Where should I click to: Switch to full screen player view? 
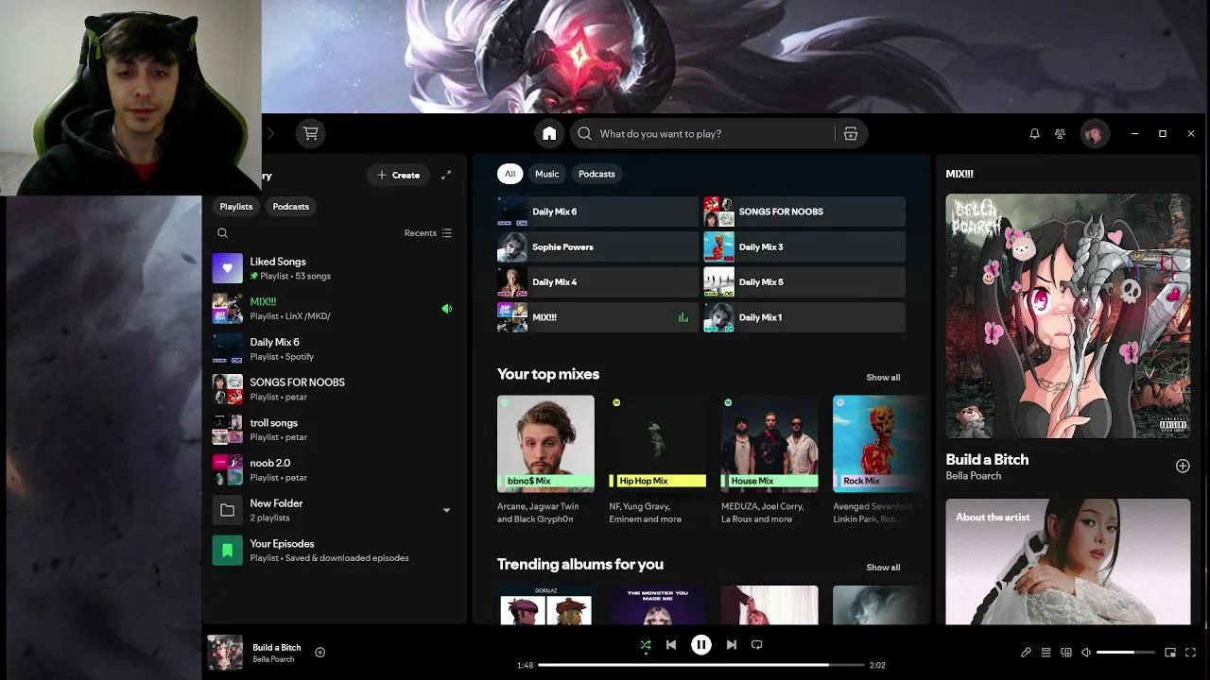pos(1190,652)
